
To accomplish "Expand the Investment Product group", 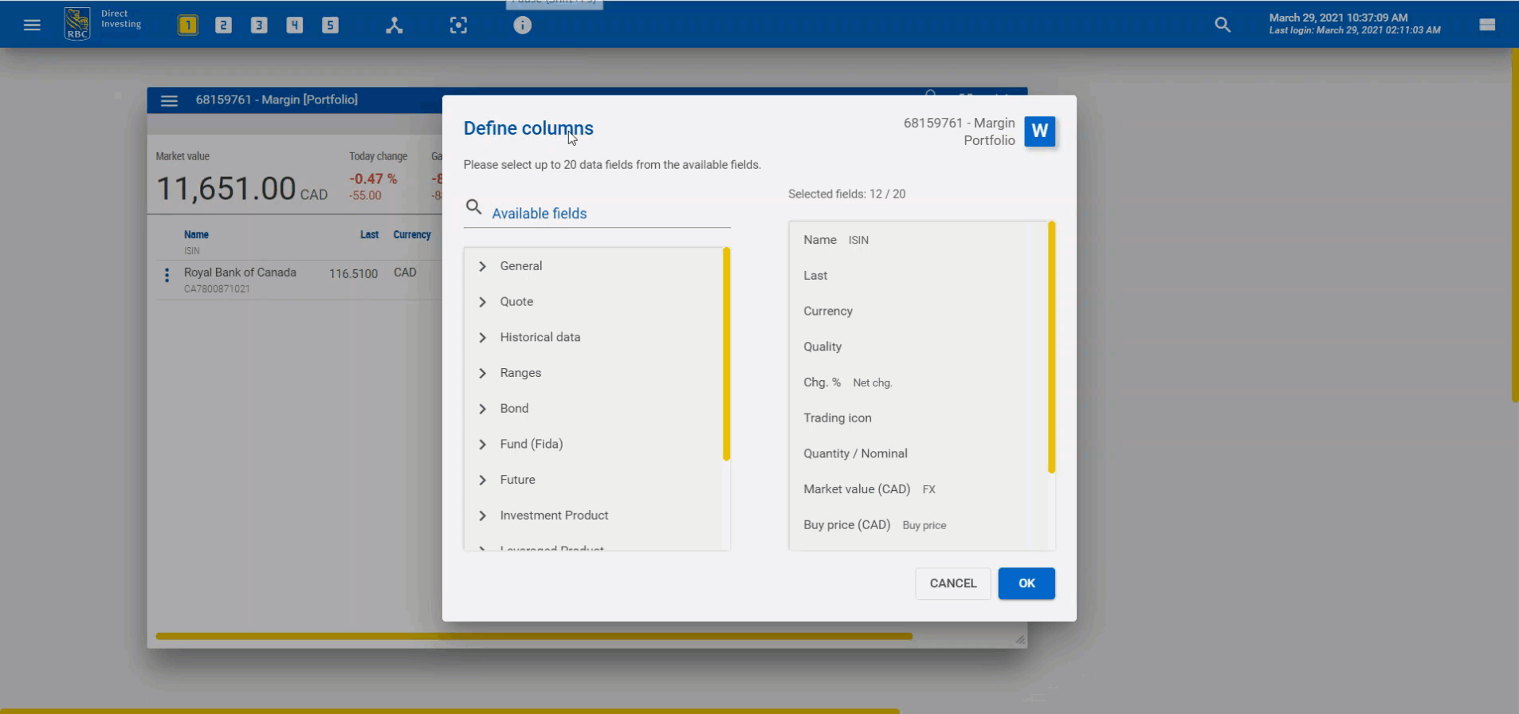I will (594, 516).
